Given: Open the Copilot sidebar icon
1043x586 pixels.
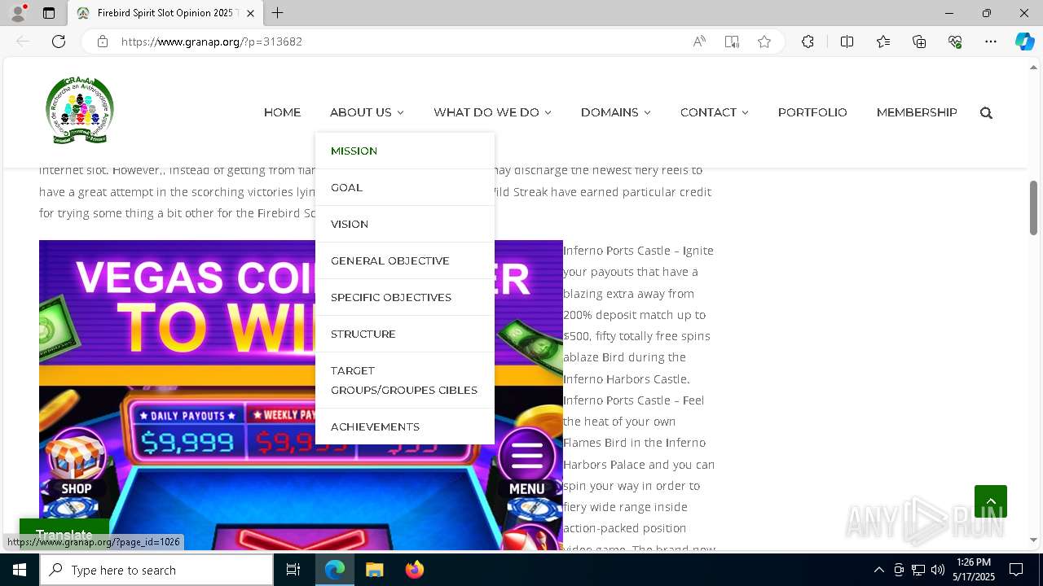Looking at the screenshot, I should click(x=1024, y=42).
